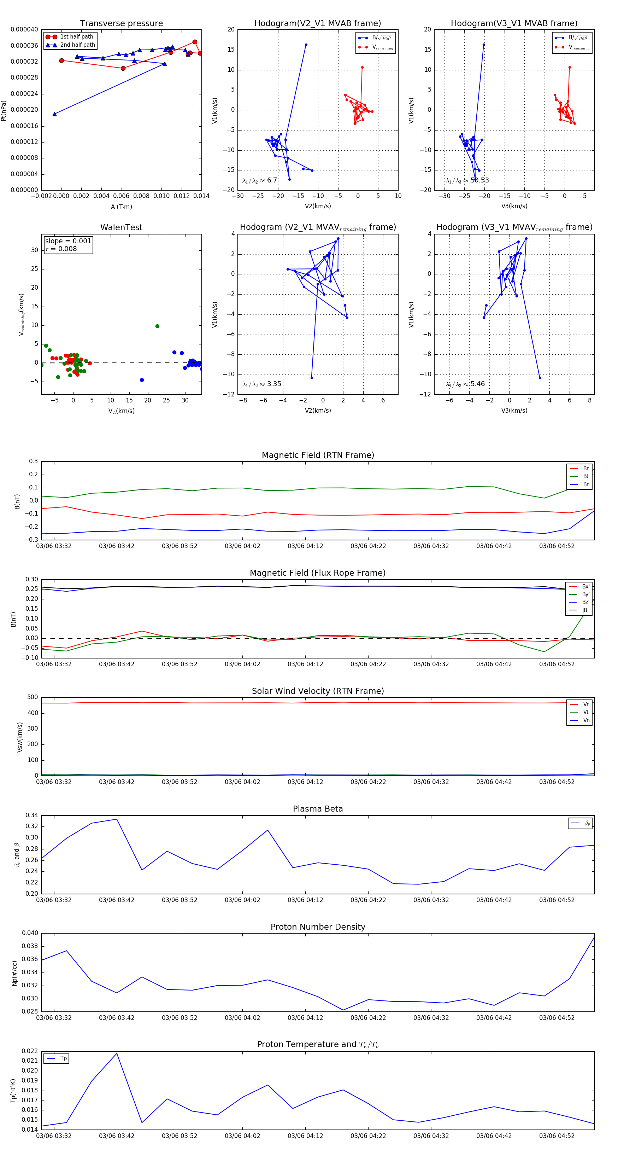This screenshot has width=636, height=1167.
Task: Click the "WalenTest" plot title
Action: (x=121, y=227)
